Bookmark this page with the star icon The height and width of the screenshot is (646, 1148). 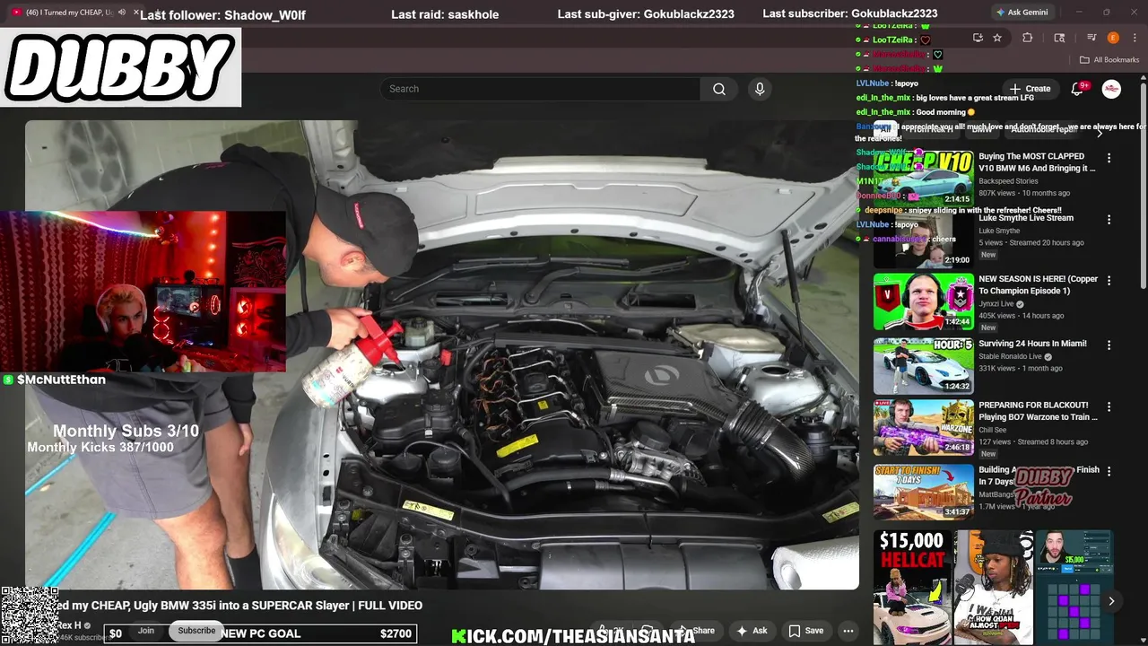pos(997,38)
